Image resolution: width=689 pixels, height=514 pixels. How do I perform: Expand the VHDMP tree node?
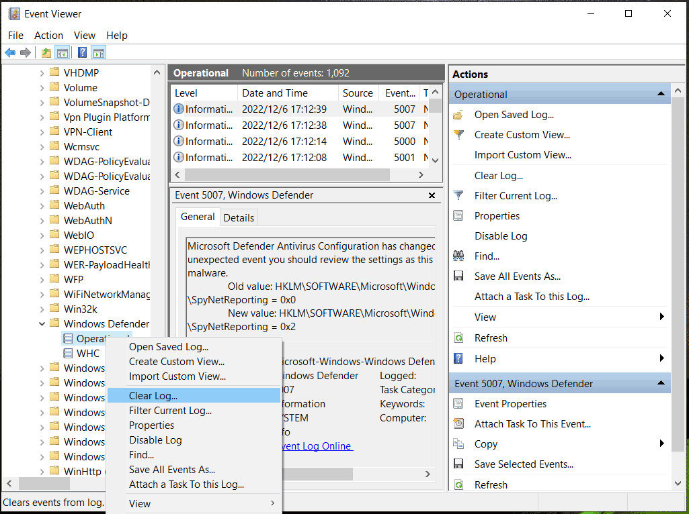42,73
